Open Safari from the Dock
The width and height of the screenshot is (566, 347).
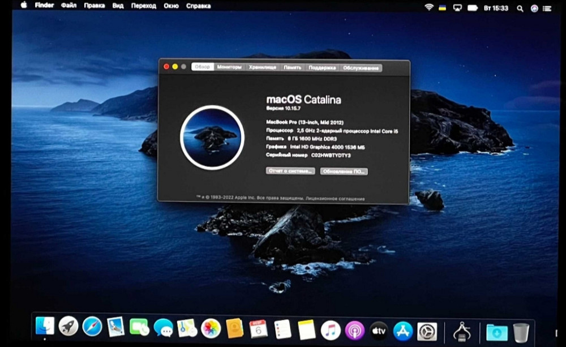click(x=92, y=327)
